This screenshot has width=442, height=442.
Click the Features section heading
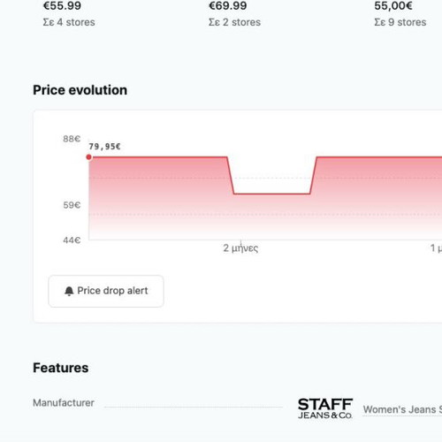click(x=61, y=368)
